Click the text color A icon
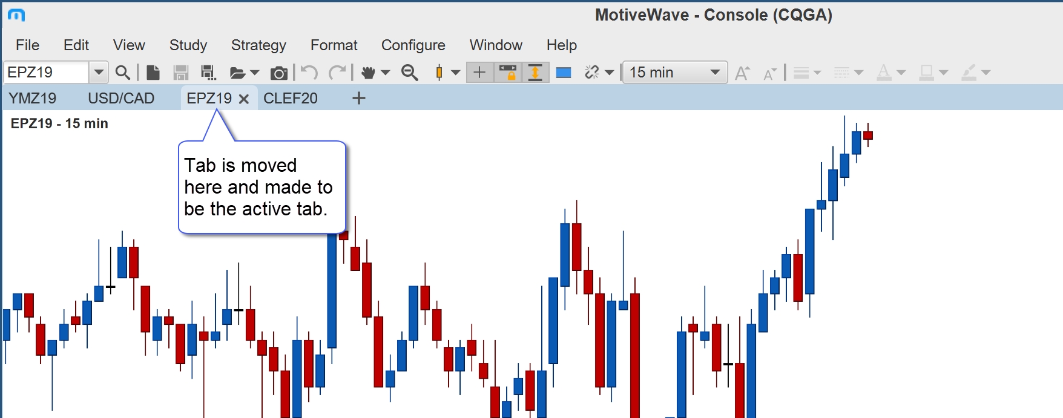Image resolution: width=1063 pixels, height=418 pixels. pos(884,73)
